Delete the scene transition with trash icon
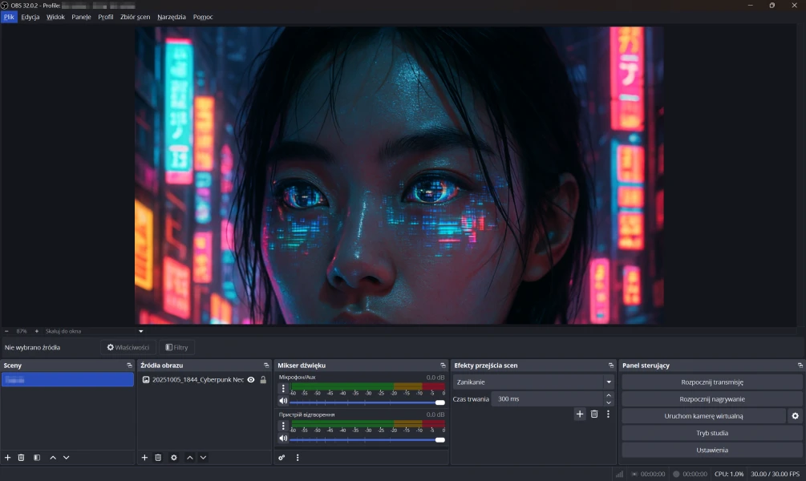 click(x=594, y=414)
